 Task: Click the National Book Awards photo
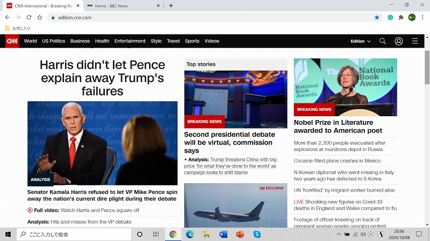345,87
